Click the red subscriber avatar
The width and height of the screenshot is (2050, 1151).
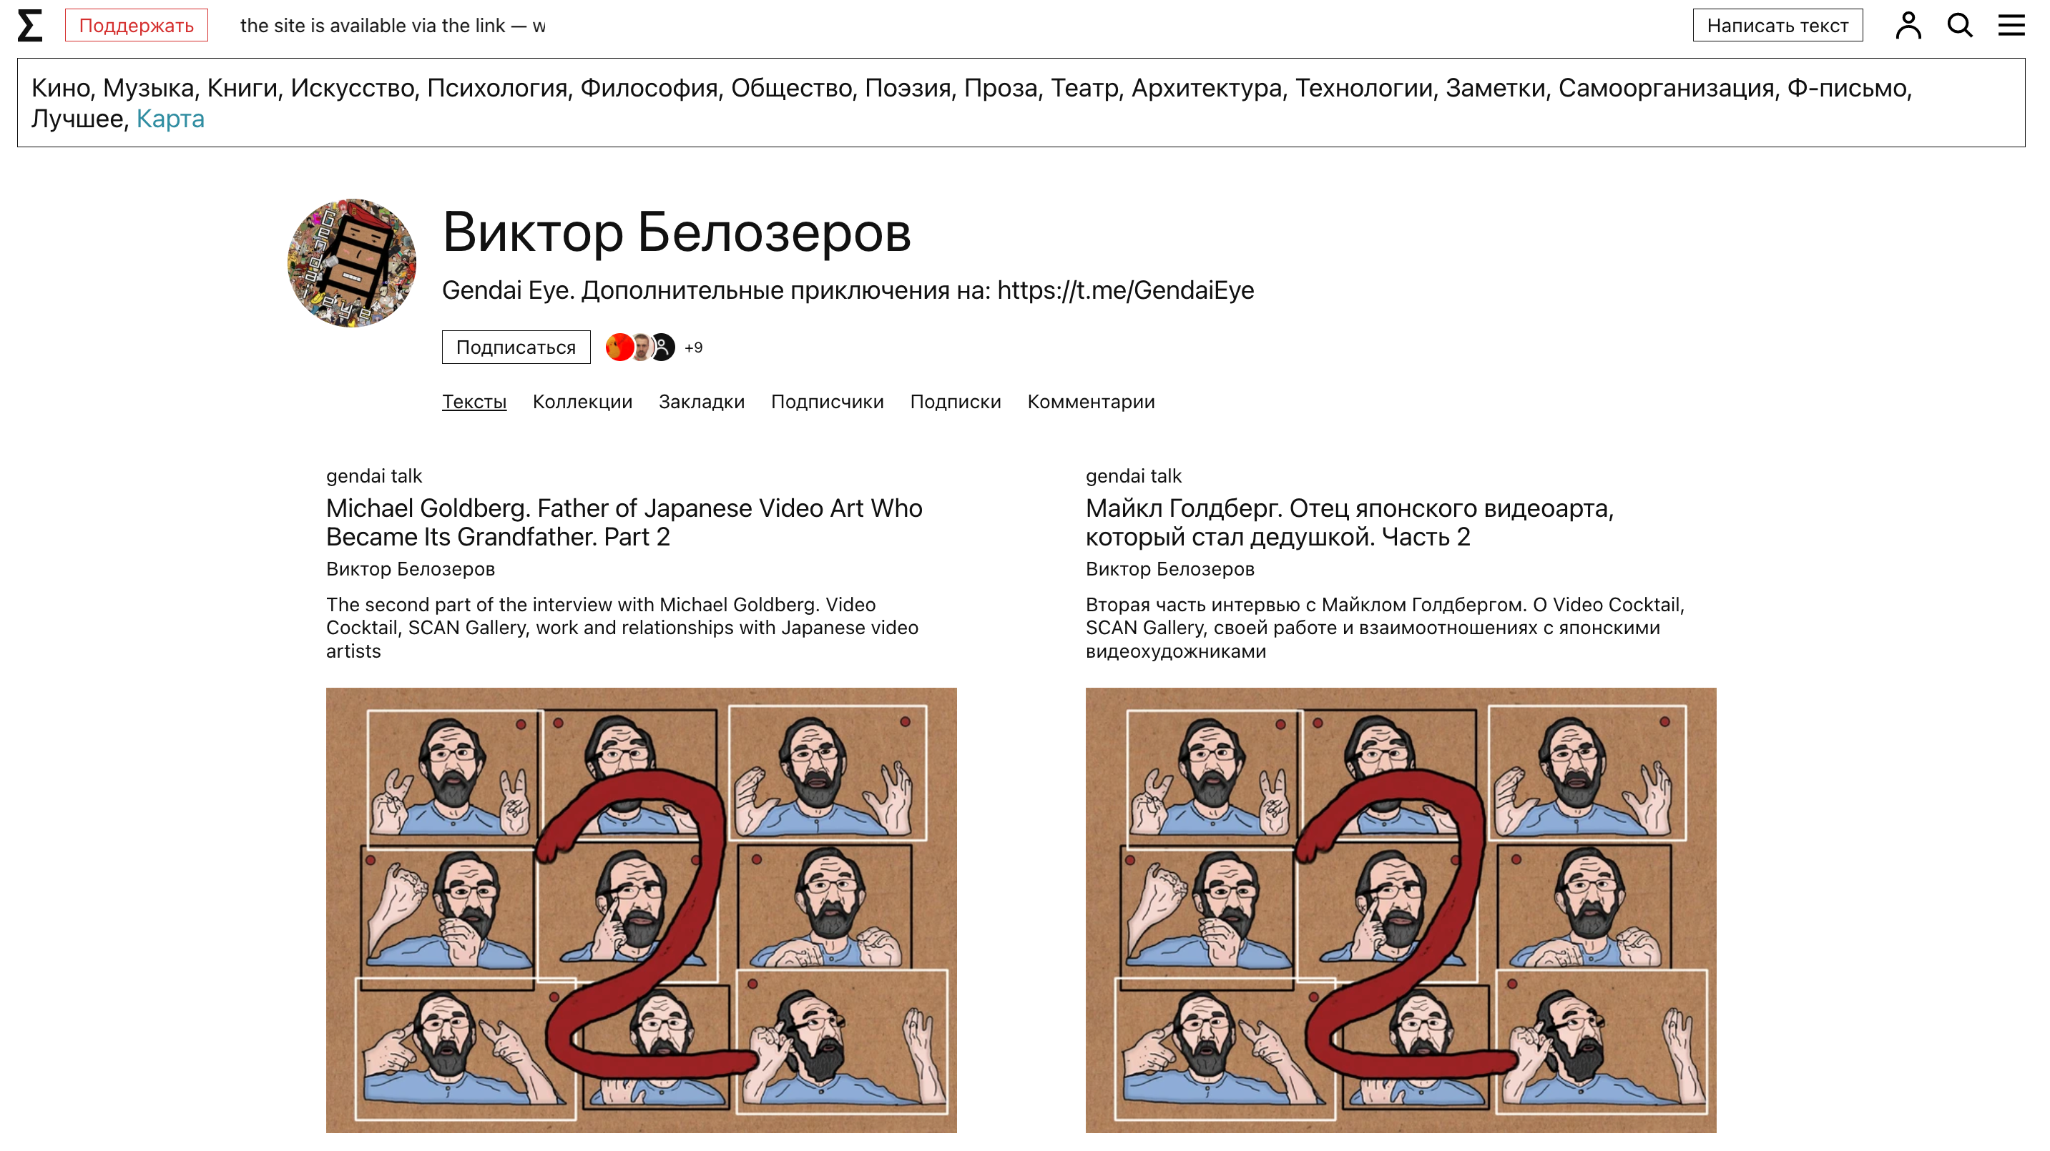click(619, 347)
